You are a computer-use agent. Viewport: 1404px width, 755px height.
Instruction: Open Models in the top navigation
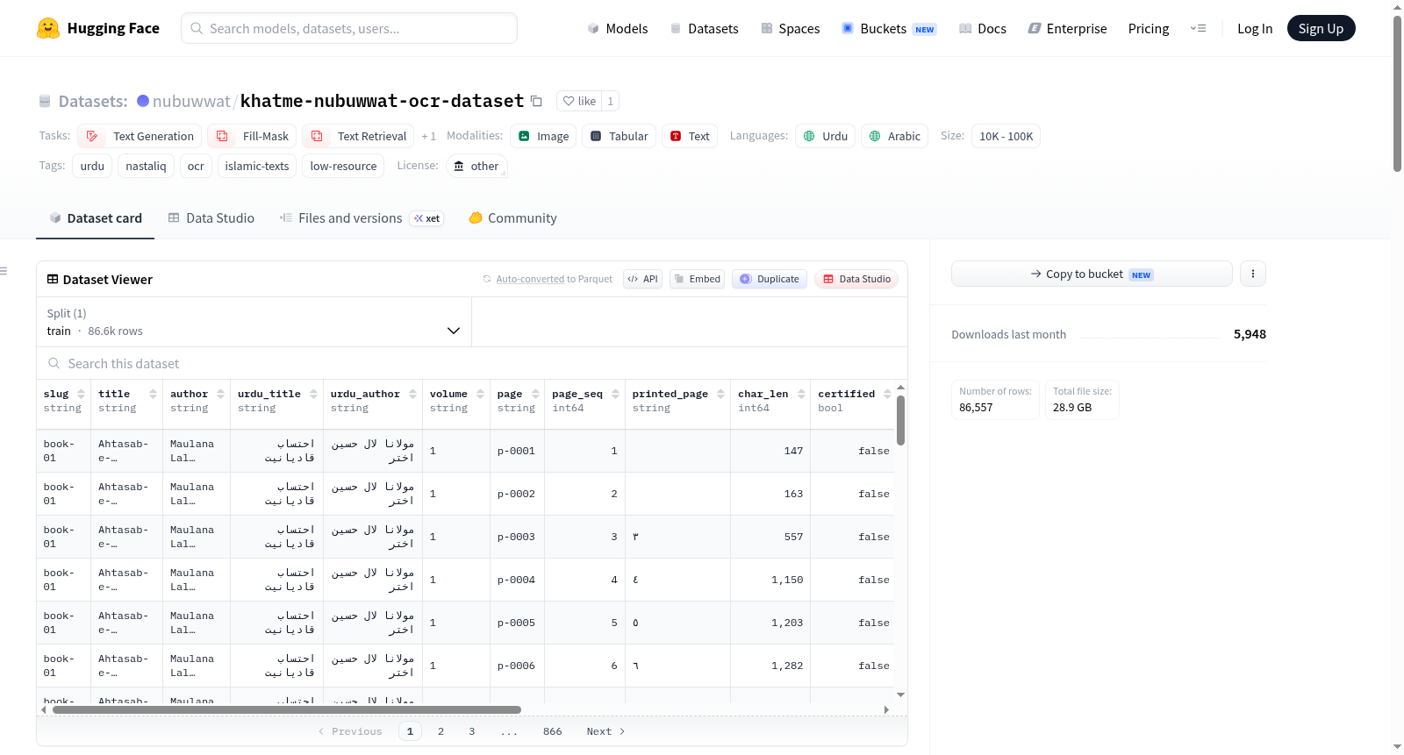coord(618,28)
